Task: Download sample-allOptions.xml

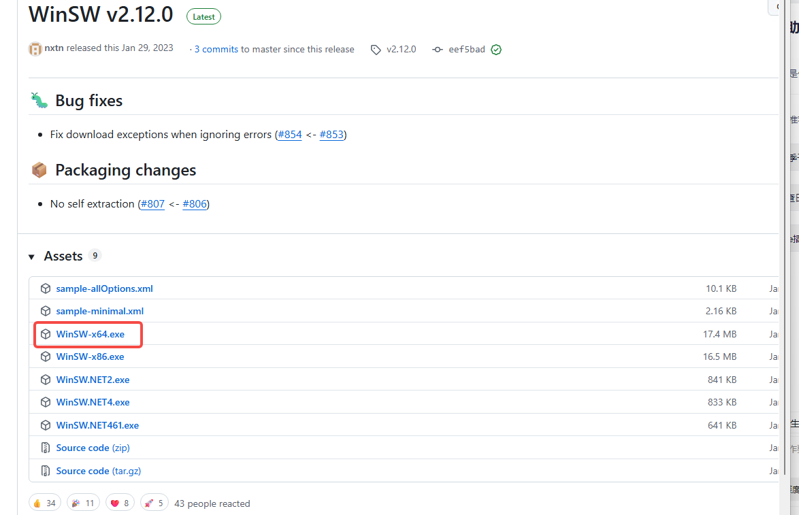Action: point(104,288)
